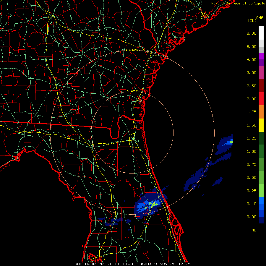Click the 6.00 legend value
The image size is (266, 266).
click(x=252, y=46)
